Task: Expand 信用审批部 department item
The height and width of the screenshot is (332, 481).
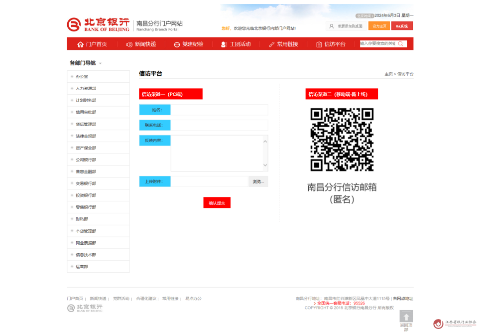Action: (98, 112)
